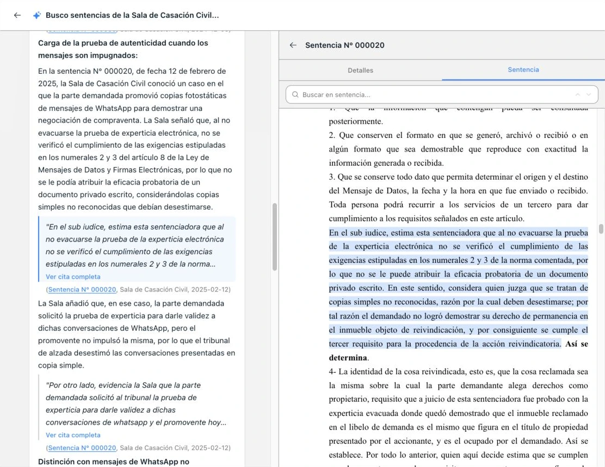Image resolution: width=605 pixels, height=467 pixels.
Task: Jump to next search match arrow
Action: pyautogui.click(x=589, y=94)
